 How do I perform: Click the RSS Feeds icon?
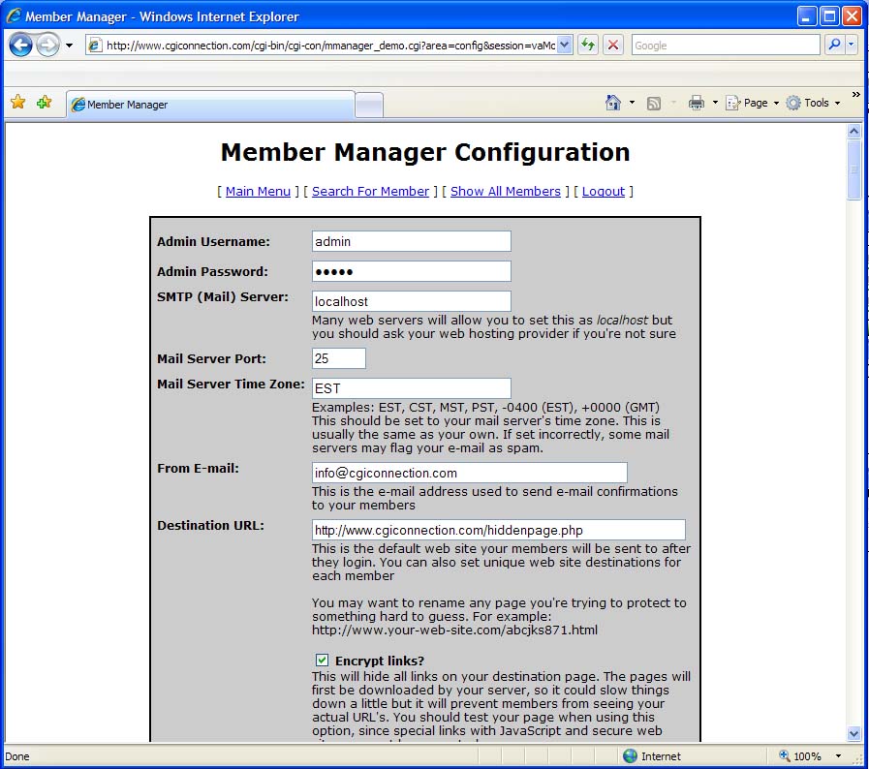[654, 103]
